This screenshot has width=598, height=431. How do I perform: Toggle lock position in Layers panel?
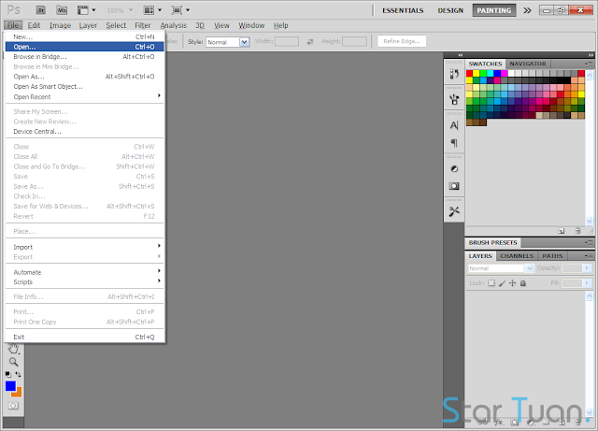point(513,283)
